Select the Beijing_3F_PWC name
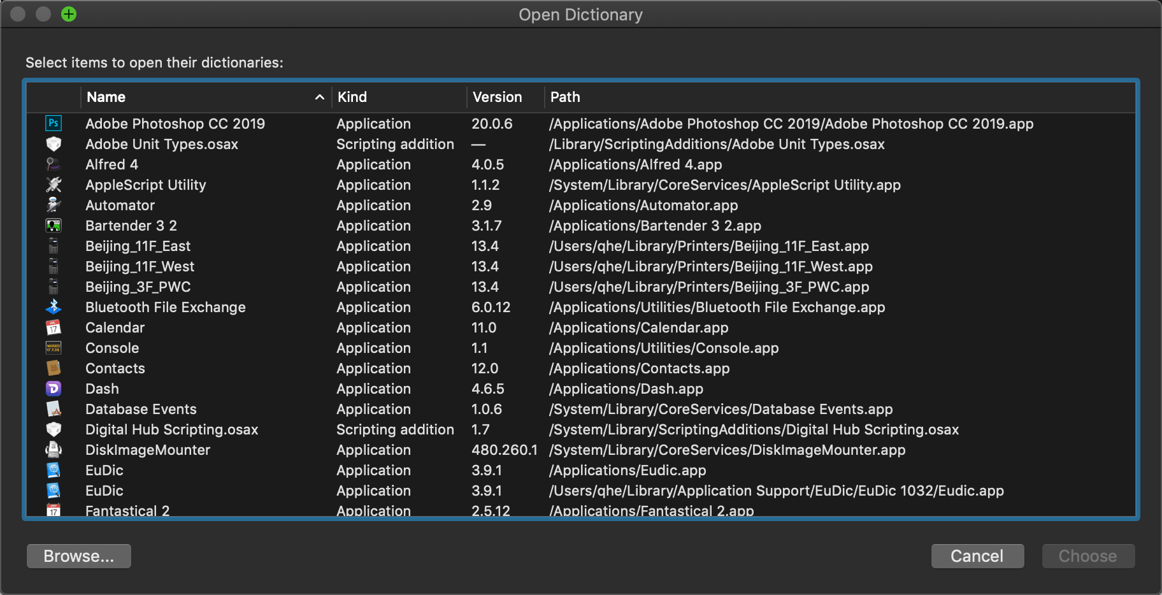Screen dimensions: 1162x595 click(x=138, y=287)
